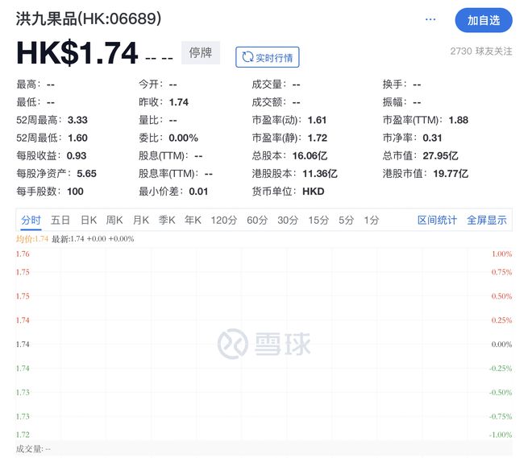Select the 分时 chart tab

[31, 221]
